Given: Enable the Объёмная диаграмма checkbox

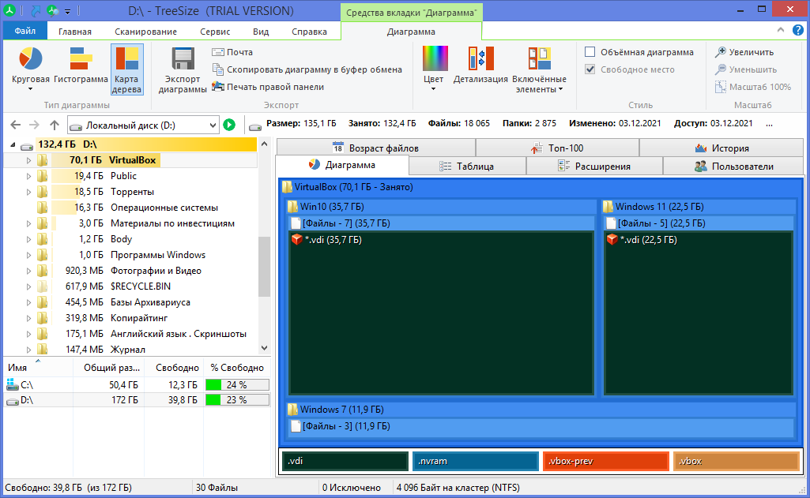Looking at the screenshot, I should pyautogui.click(x=590, y=51).
